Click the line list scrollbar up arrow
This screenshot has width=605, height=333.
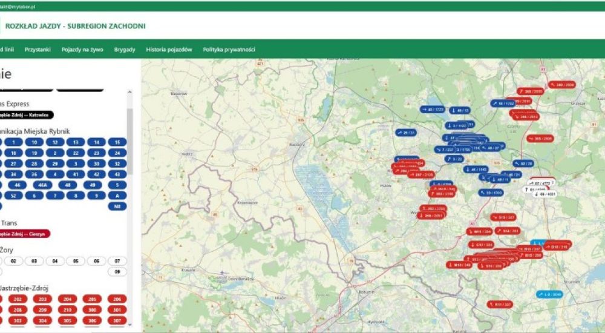[129, 92]
